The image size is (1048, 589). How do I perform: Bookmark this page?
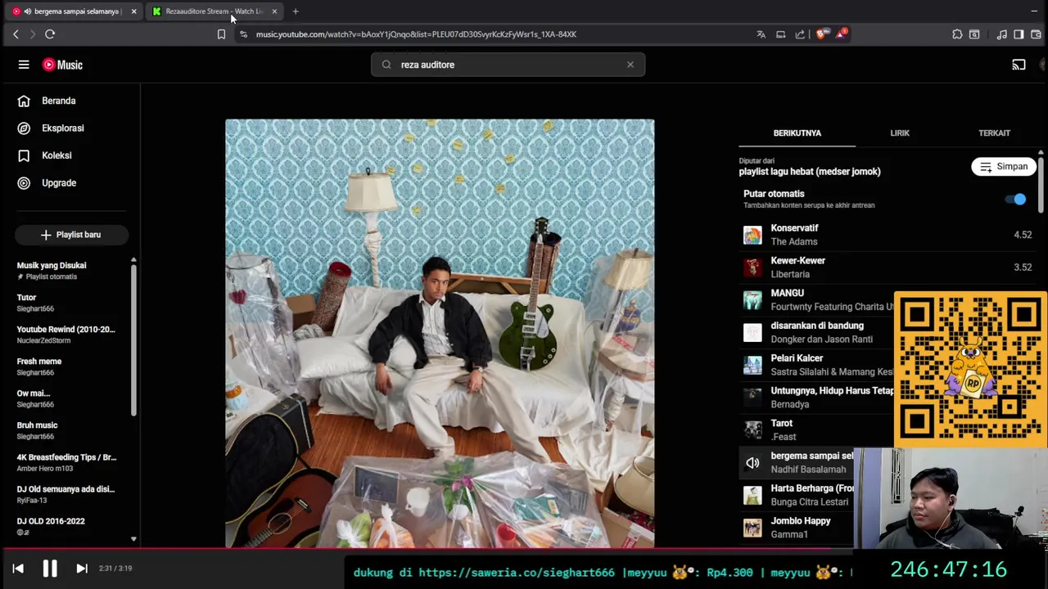click(221, 34)
